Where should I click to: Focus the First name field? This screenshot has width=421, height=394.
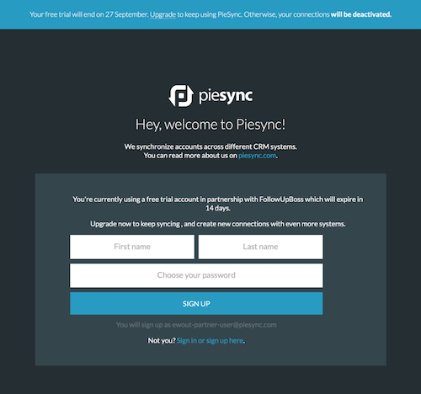[x=132, y=247]
